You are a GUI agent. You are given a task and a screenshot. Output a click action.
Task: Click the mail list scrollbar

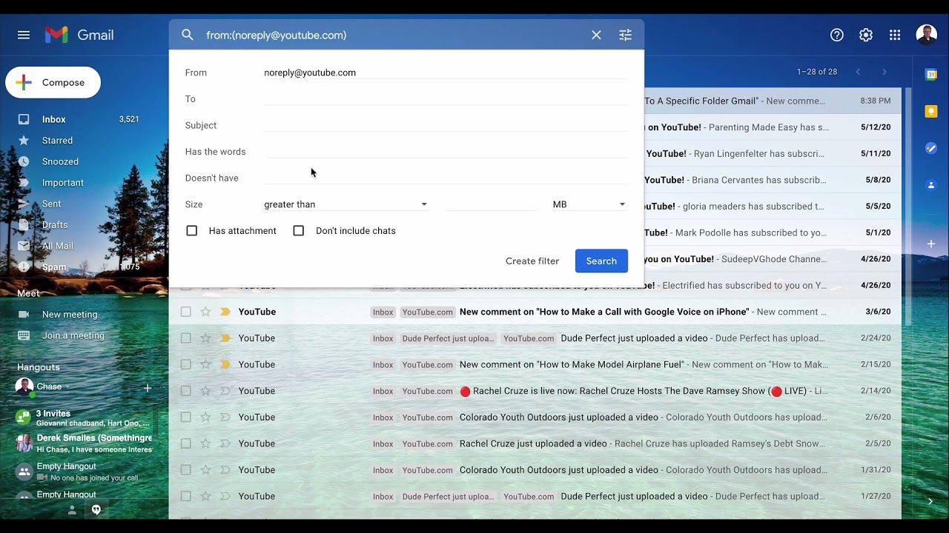tap(907, 207)
